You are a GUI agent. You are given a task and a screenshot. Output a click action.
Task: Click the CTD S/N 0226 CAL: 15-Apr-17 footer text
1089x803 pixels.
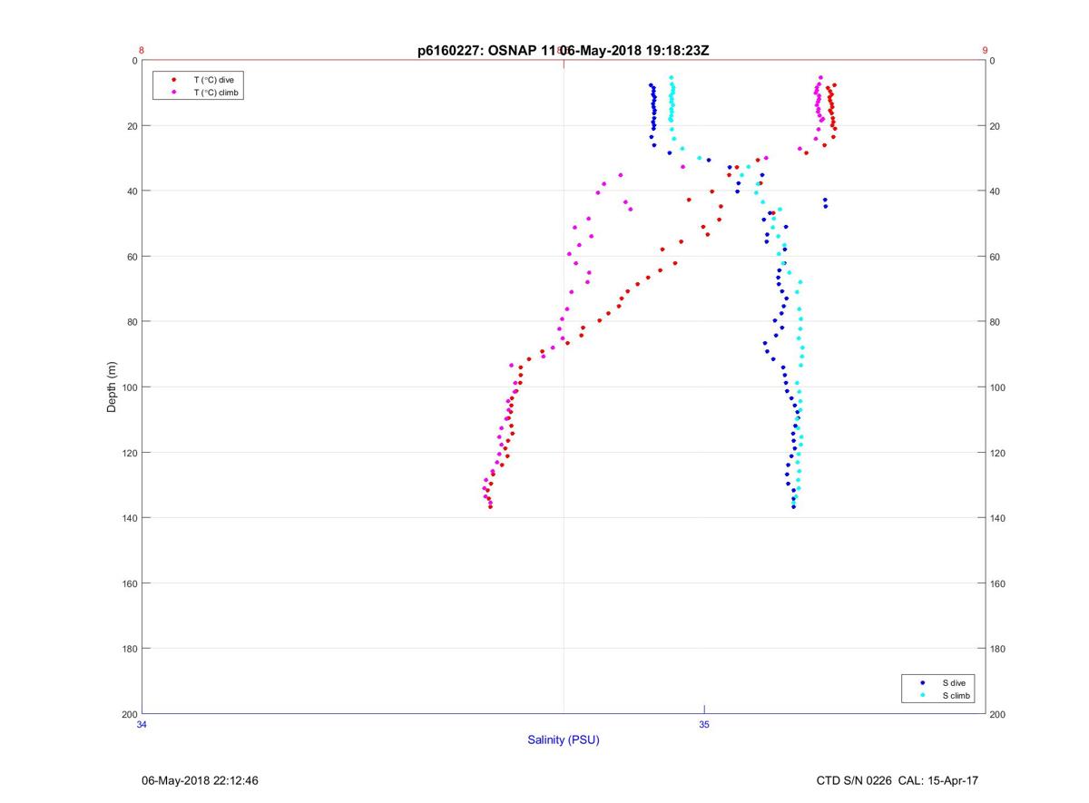[x=898, y=780]
